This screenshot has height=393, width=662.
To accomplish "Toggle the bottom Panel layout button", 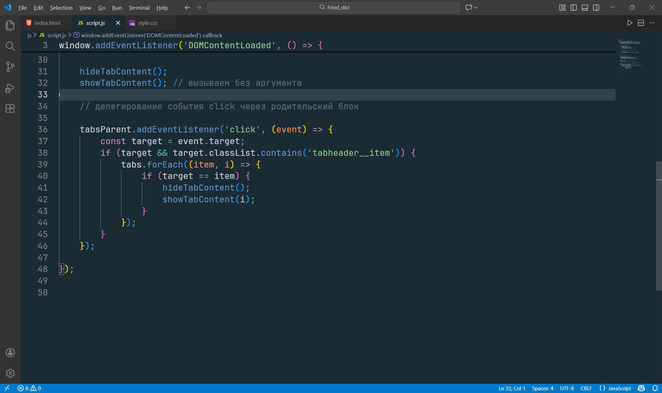I will 585,8.
